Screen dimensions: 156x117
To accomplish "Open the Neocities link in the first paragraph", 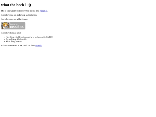I will tap(43, 11).
